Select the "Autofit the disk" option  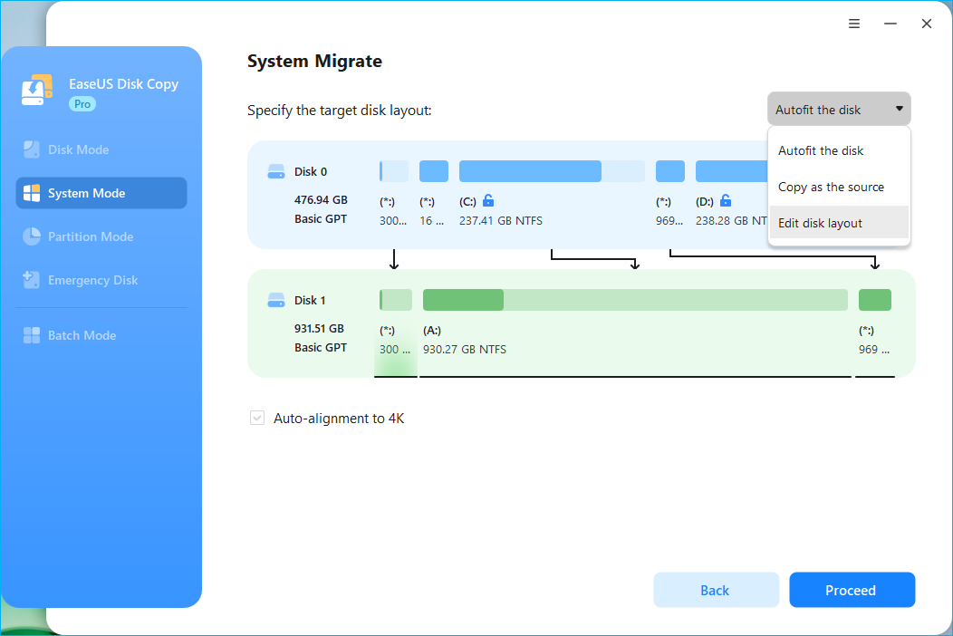pos(823,150)
